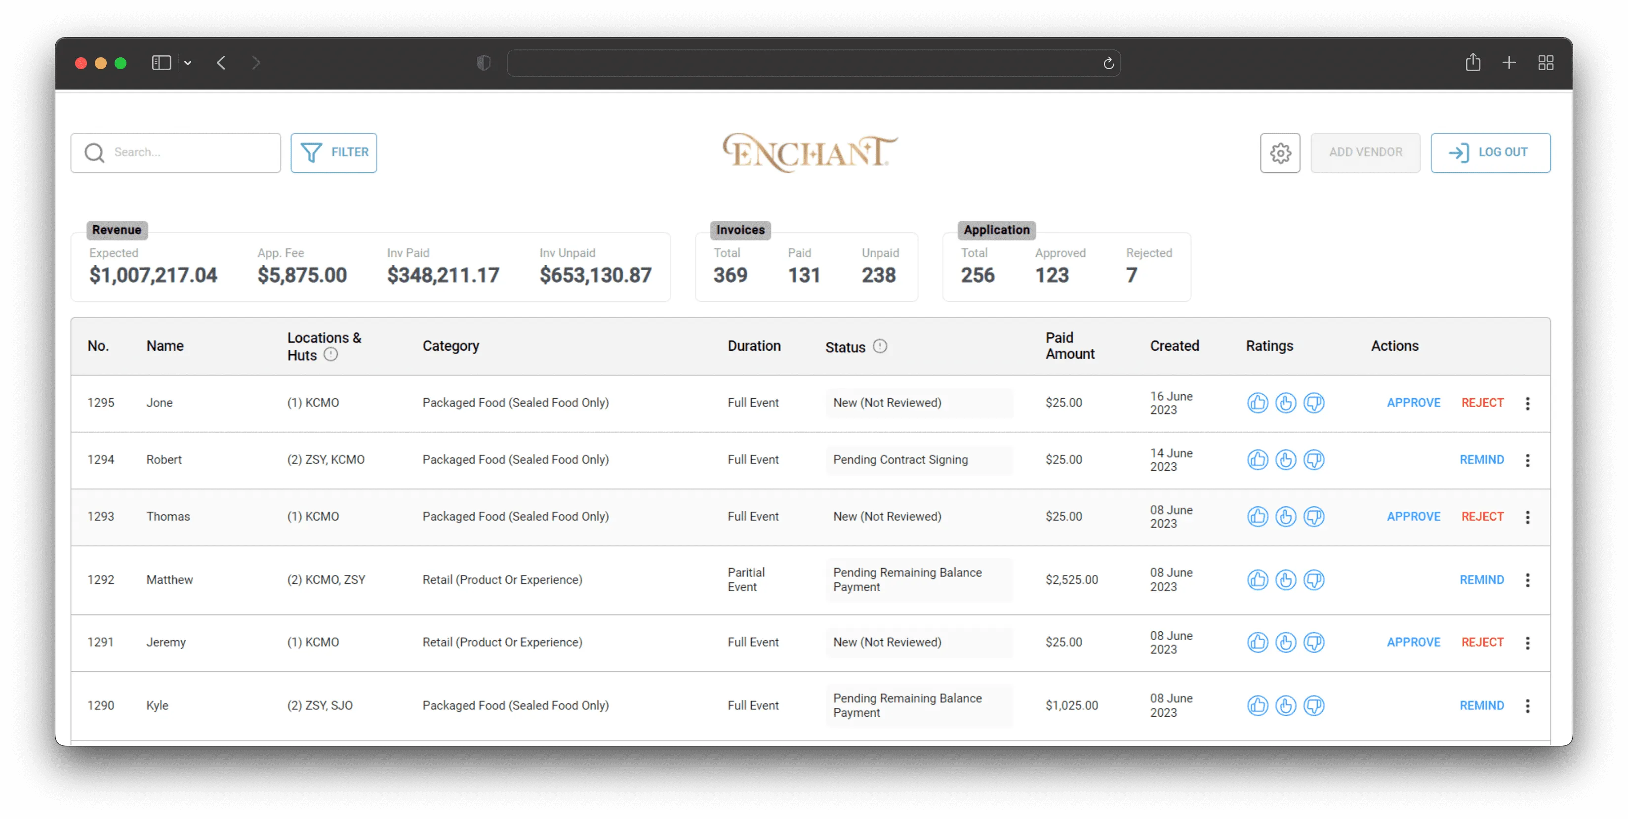Log out of Enchant
1628x819 pixels.
1490,152
